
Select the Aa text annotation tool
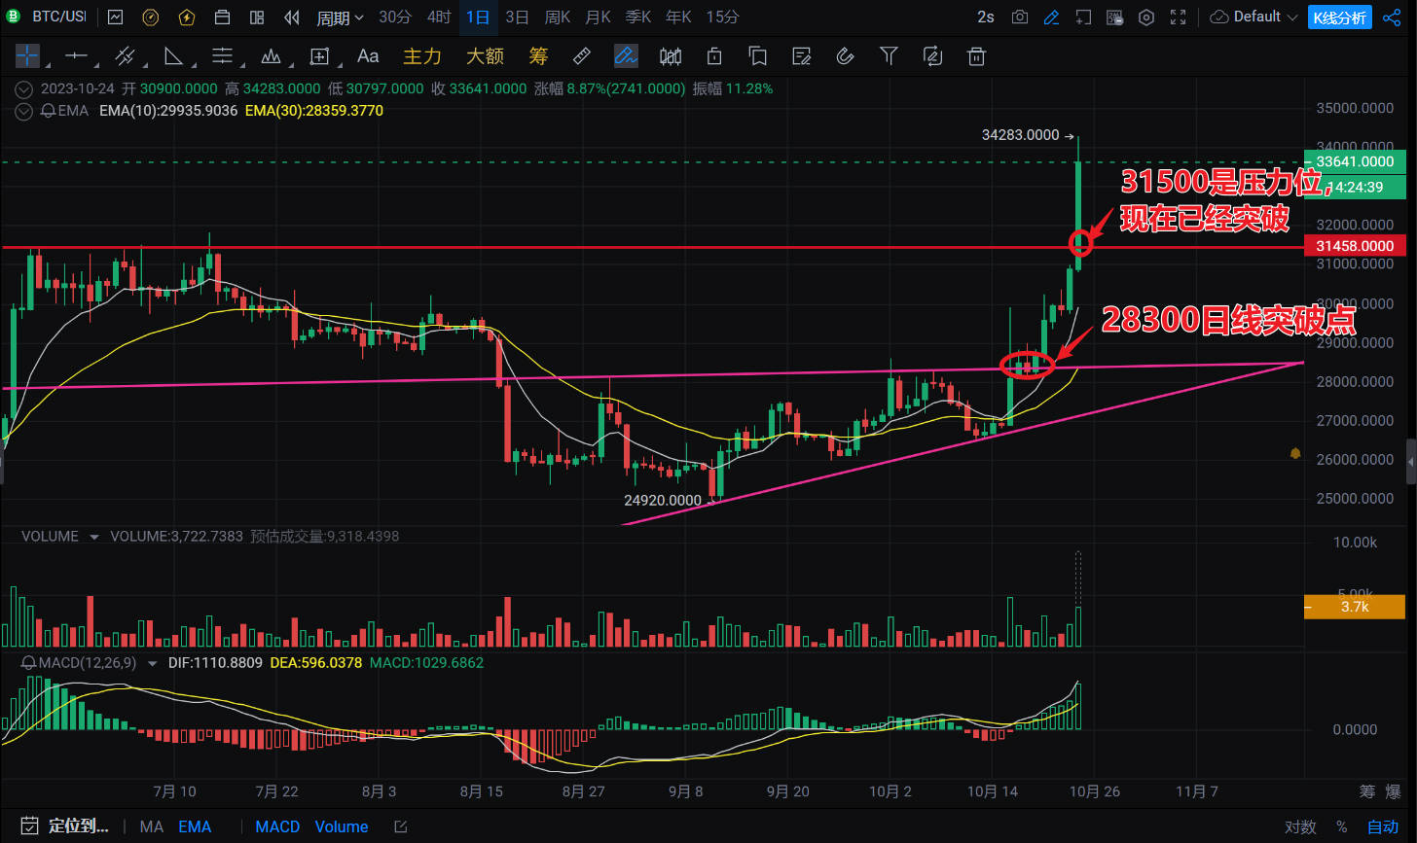tap(368, 55)
